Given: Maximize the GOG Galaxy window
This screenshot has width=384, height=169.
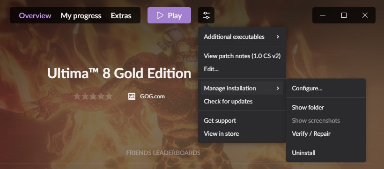Looking at the screenshot, I should click(344, 15).
